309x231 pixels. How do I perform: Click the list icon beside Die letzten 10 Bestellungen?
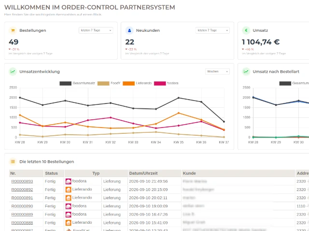(13, 162)
